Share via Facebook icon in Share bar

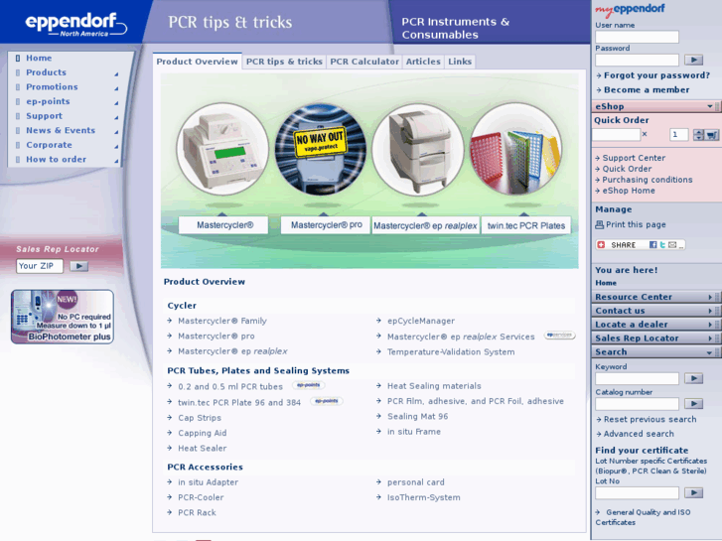(652, 245)
